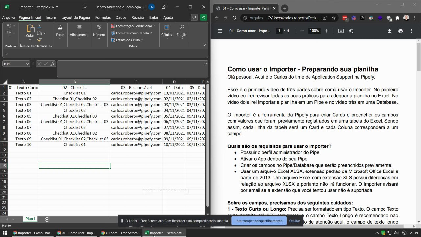Click the pen Coming Soon icon in Excel title bar

point(164,7)
